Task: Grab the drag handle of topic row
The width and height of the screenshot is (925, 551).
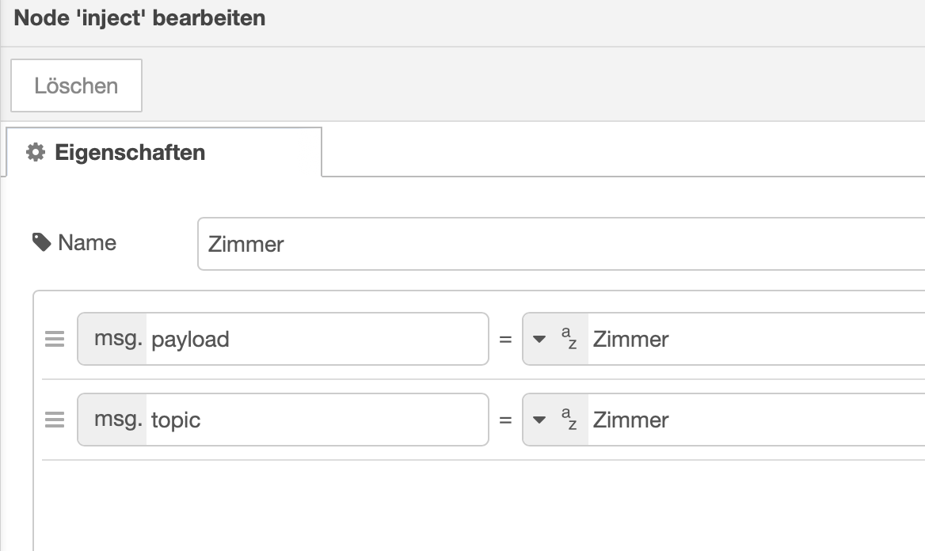Action: (54, 420)
